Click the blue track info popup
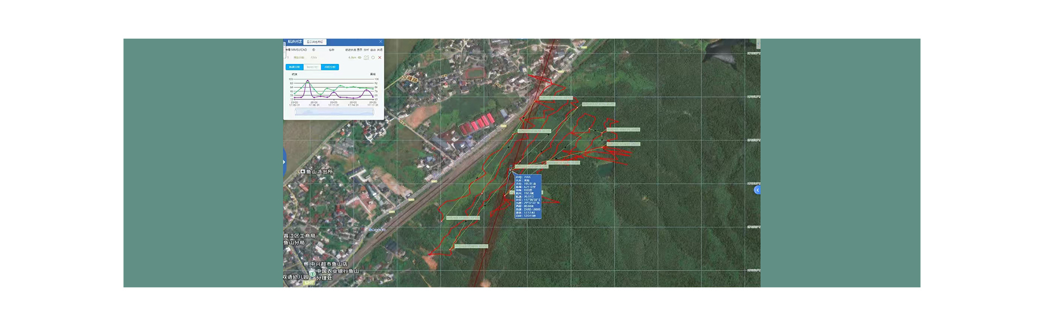This screenshot has width=1044, height=326. click(x=527, y=196)
